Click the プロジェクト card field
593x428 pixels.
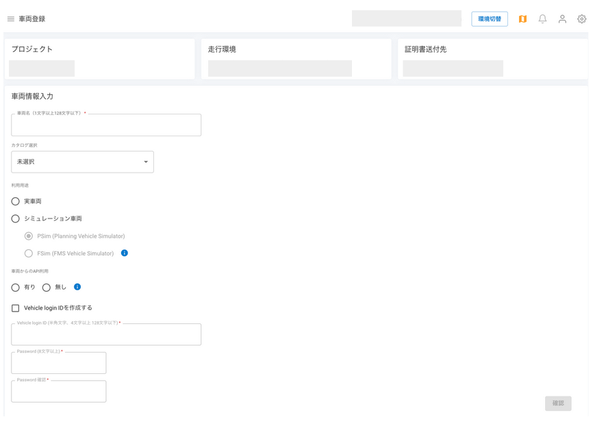[x=41, y=68]
